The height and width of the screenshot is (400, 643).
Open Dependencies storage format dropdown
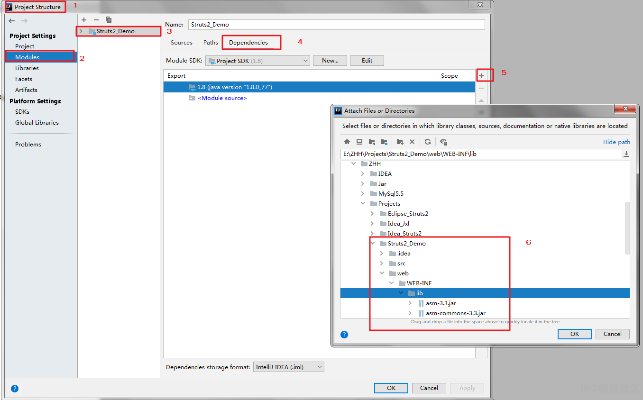point(288,367)
